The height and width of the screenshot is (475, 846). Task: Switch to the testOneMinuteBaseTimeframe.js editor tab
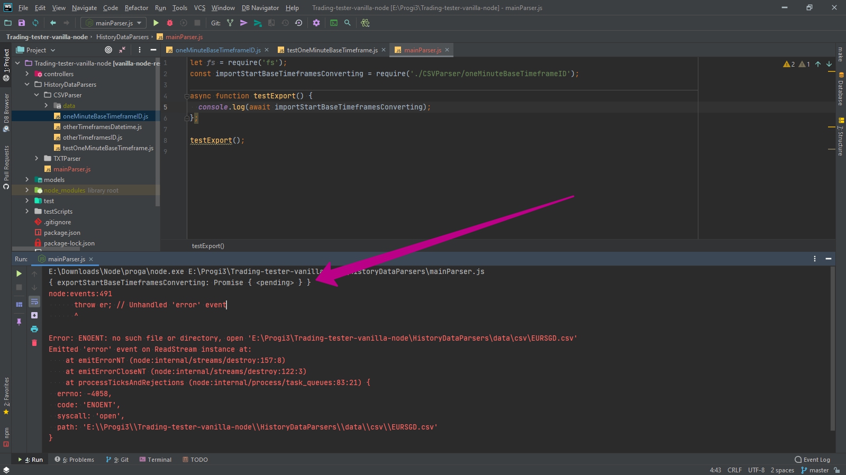point(332,50)
